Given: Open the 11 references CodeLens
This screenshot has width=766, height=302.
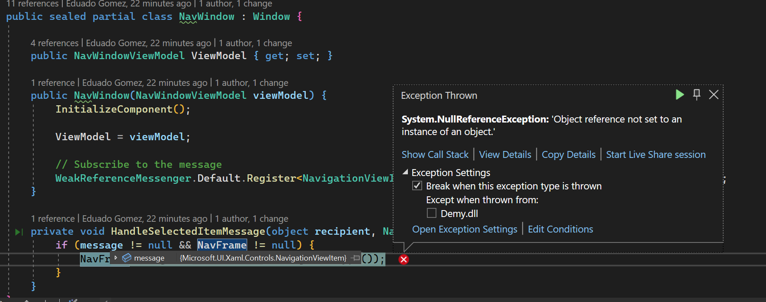Looking at the screenshot, I should pos(32,4).
